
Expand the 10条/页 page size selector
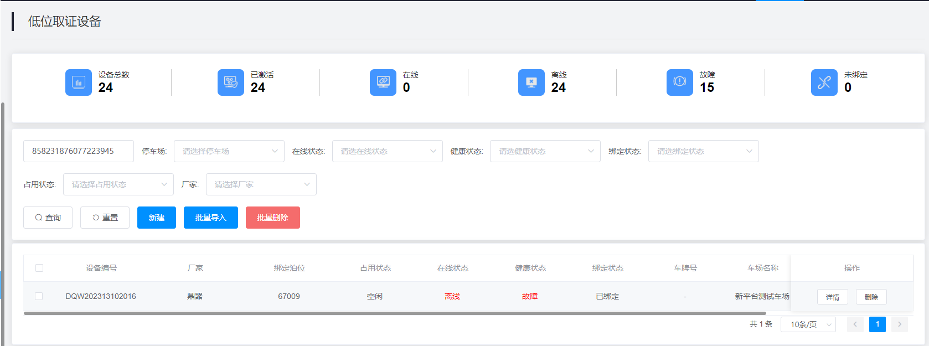pos(808,324)
